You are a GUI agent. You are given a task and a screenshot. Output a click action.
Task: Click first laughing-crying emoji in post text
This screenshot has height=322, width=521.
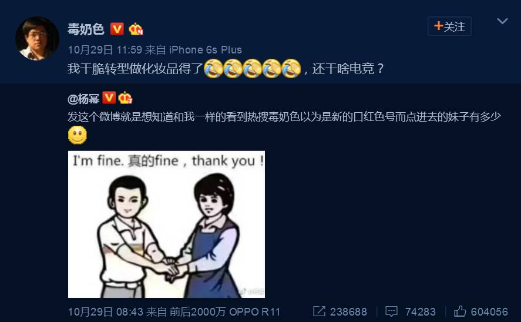(213, 68)
